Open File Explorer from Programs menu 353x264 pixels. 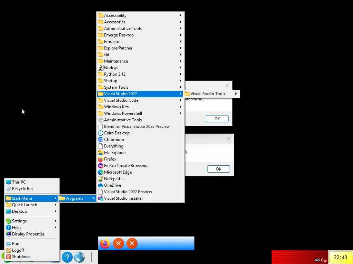point(141,152)
